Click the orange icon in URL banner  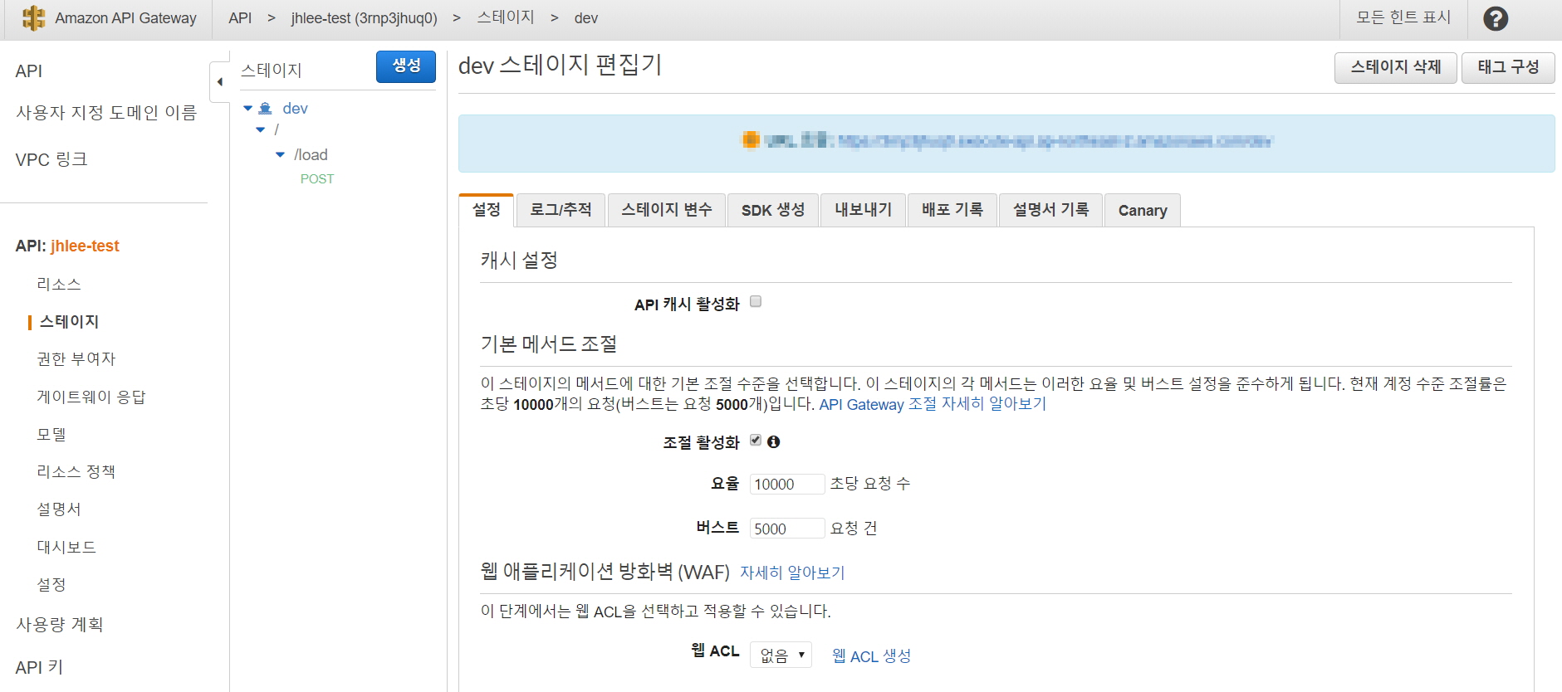click(x=751, y=140)
